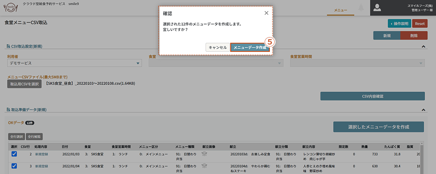Click the 全行解除 button

tap(34, 137)
